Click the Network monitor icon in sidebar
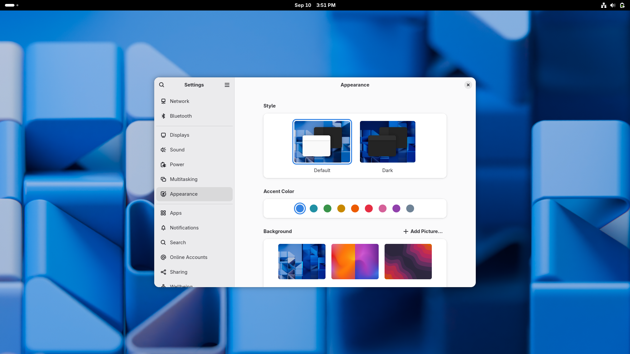 point(163,101)
